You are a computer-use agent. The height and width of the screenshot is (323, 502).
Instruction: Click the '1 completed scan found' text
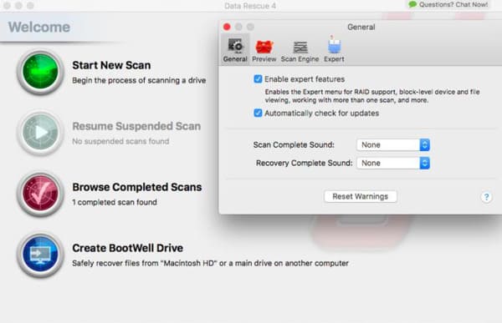115,202
